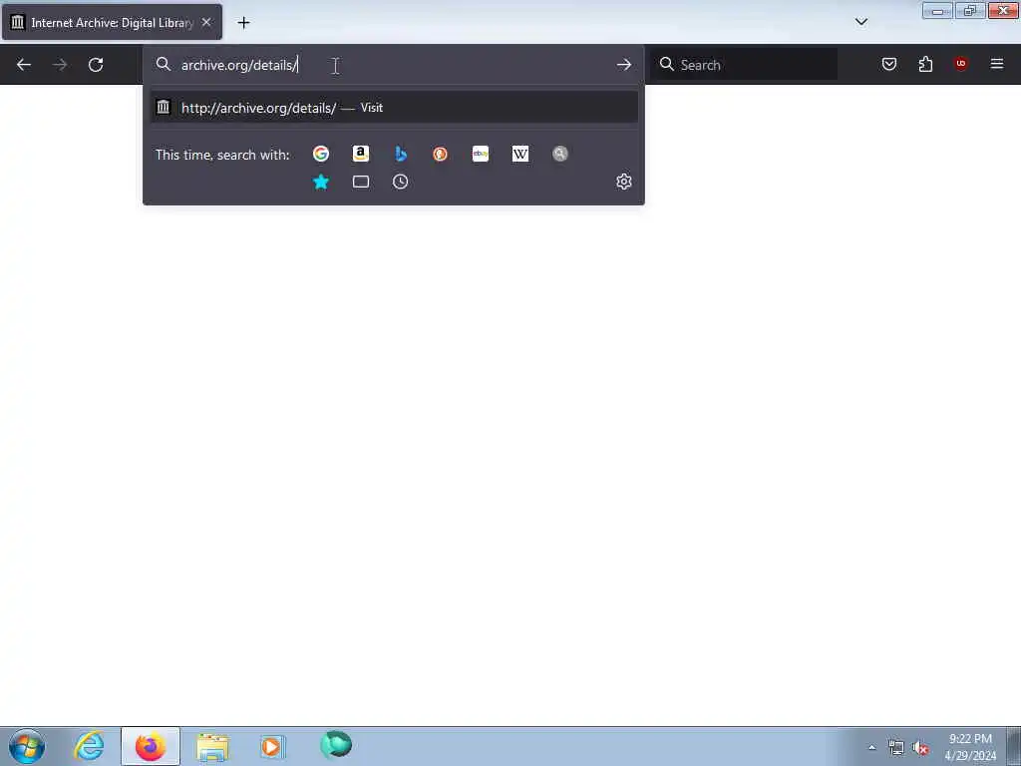Open the Firefox application menu
1021x766 pixels.
coord(997,64)
